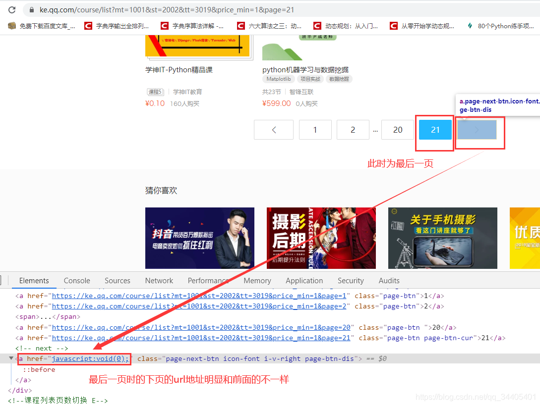Open the 学神IT-Python精品课 course title
The height and width of the screenshot is (406, 540).
(x=179, y=70)
